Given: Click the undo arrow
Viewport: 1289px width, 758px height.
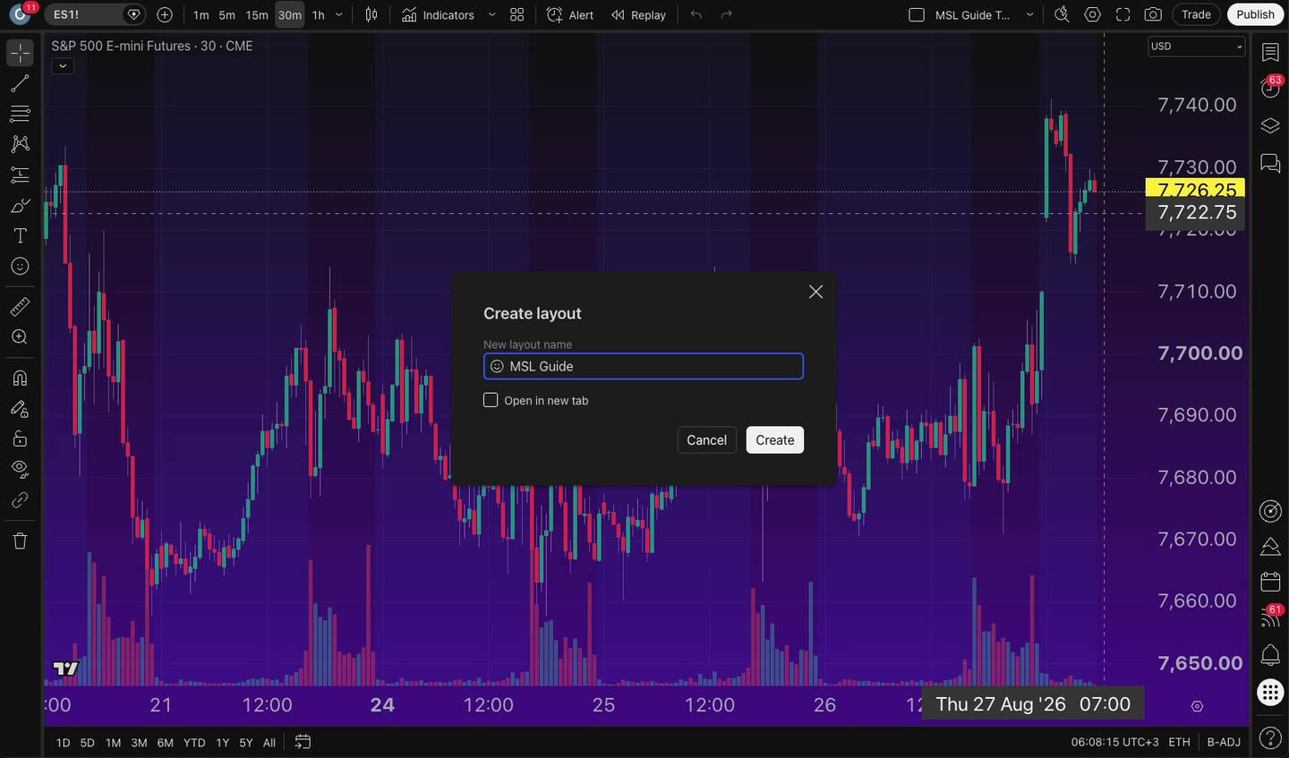Looking at the screenshot, I should 696,15.
